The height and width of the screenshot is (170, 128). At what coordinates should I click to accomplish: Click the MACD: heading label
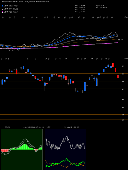coord(8,127)
